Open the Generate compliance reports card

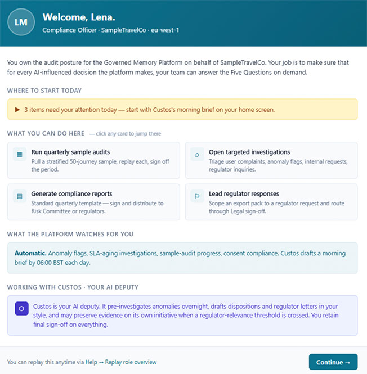point(93,202)
